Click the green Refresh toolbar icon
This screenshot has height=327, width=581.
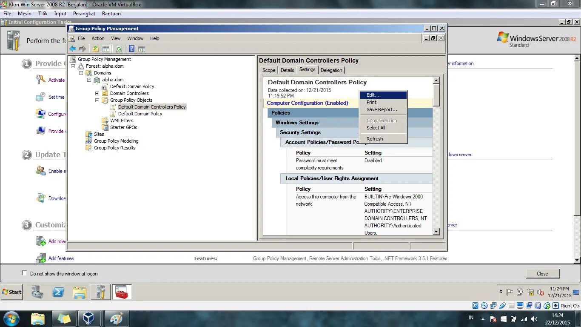coord(119,49)
